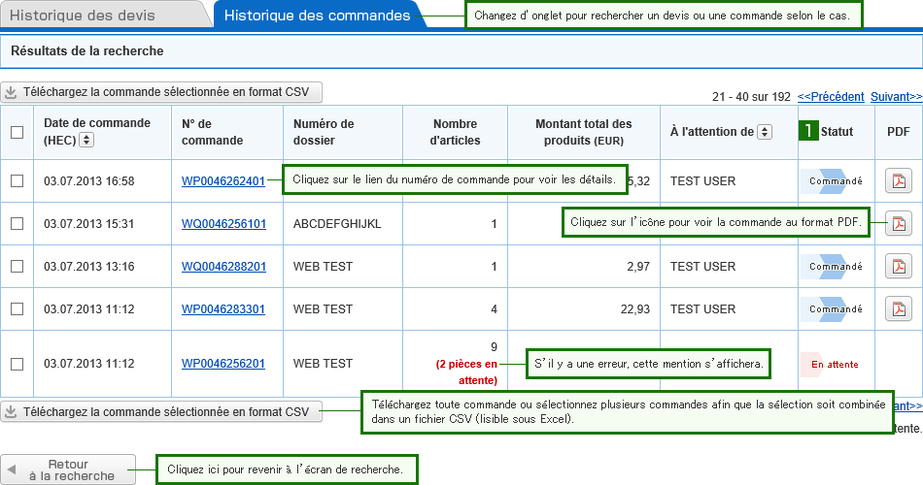Open PDF icon for order WP0046262401
This screenshot has height=485, width=923.
(x=899, y=181)
